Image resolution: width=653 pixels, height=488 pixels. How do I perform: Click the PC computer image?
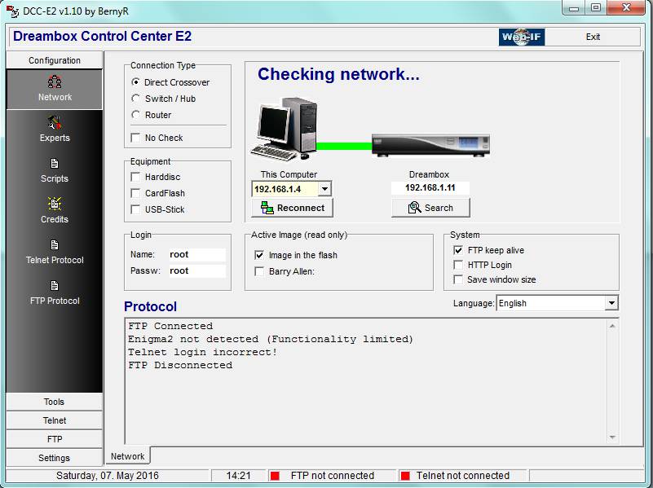(284, 129)
